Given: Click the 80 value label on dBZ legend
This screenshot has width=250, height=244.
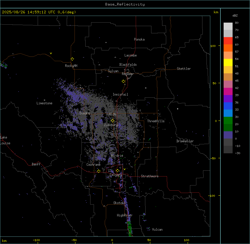Looking at the screenshot, I should (237, 23).
